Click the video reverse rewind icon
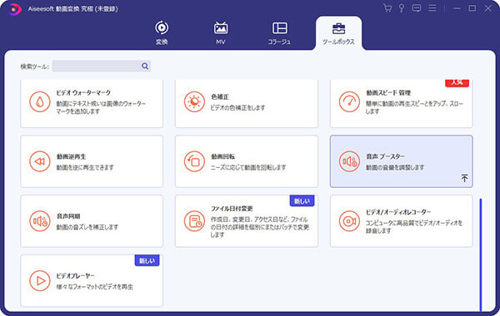The height and width of the screenshot is (316, 500). tap(40, 161)
